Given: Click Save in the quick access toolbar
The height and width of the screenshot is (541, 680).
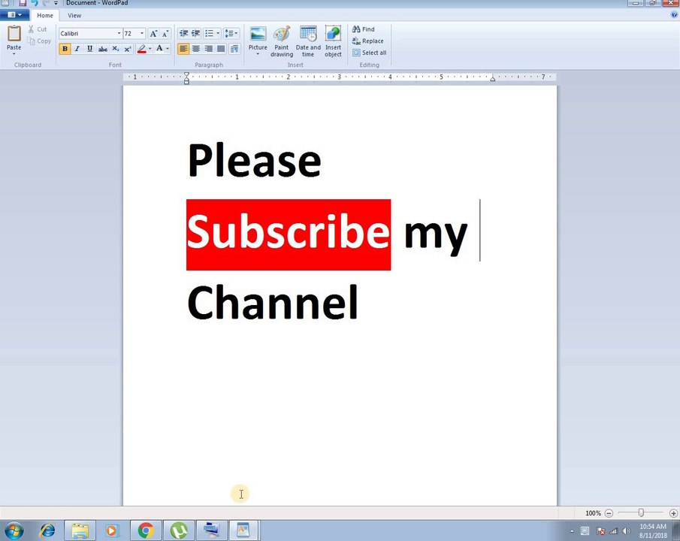Looking at the screenshot, I should point(23,2).
